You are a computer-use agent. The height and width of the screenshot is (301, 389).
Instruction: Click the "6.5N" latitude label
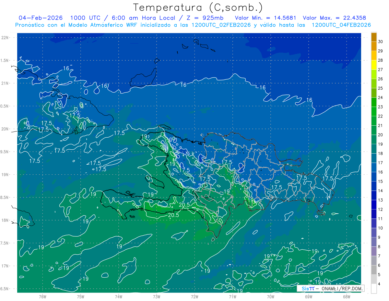(x=4, y=289)
